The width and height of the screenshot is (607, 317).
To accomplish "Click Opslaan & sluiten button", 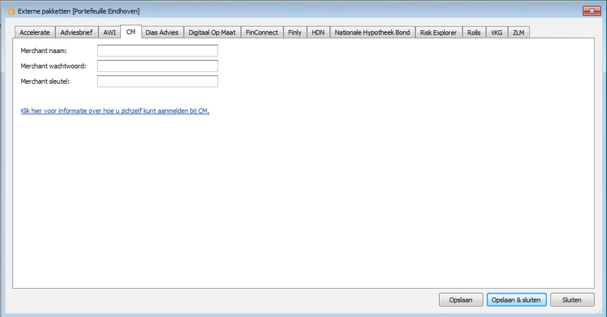I will 517,300.
